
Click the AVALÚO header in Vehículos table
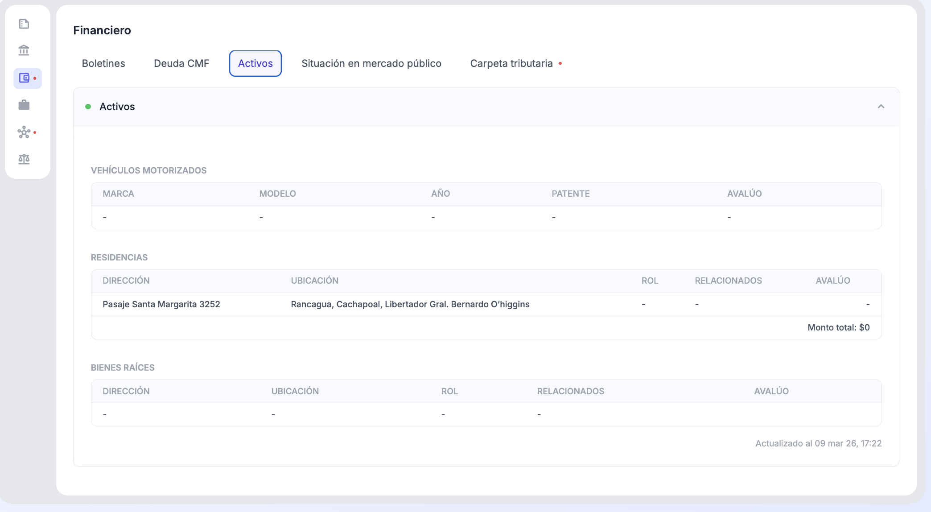click(x=744, y=194)
